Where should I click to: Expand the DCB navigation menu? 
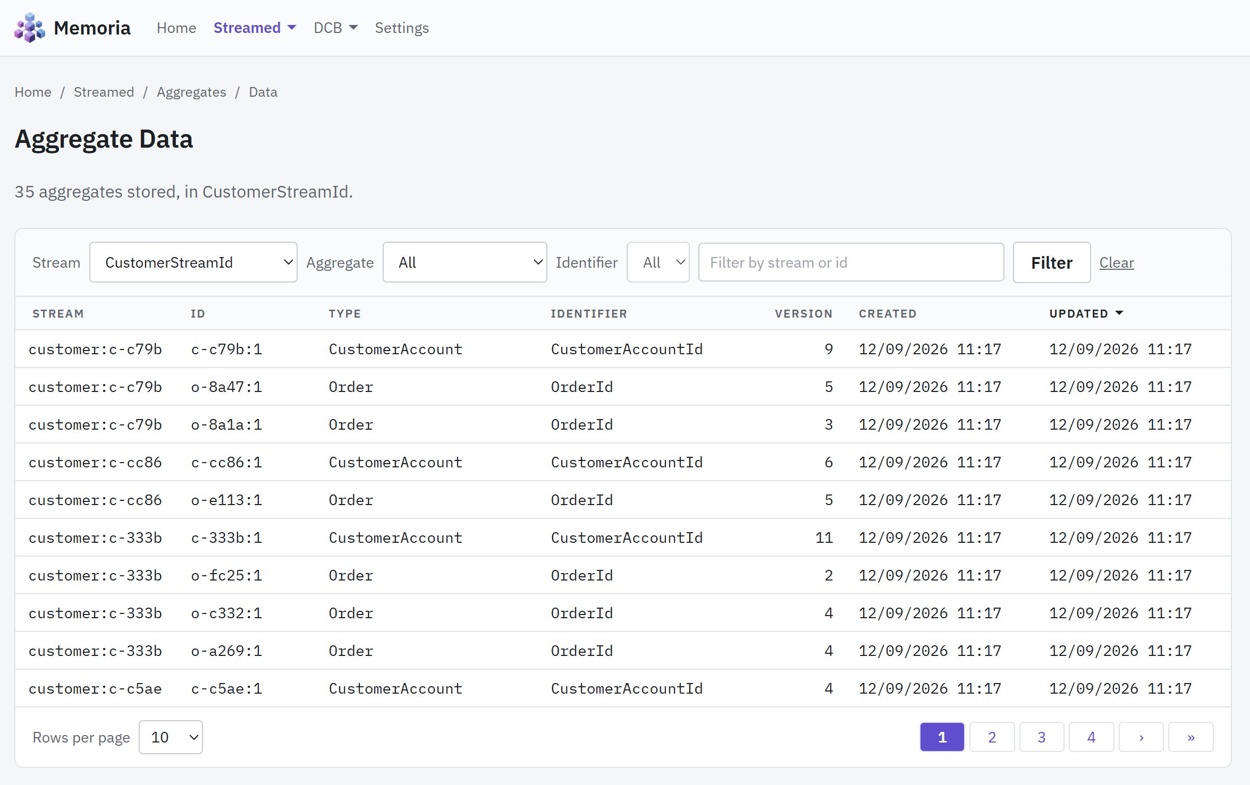tap(335, 28)
